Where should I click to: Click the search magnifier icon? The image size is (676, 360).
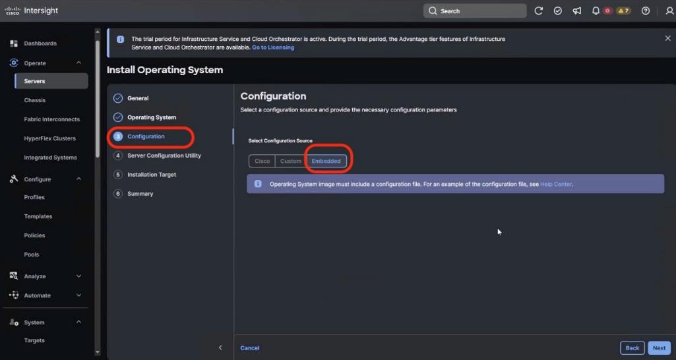tap(433, 11)
